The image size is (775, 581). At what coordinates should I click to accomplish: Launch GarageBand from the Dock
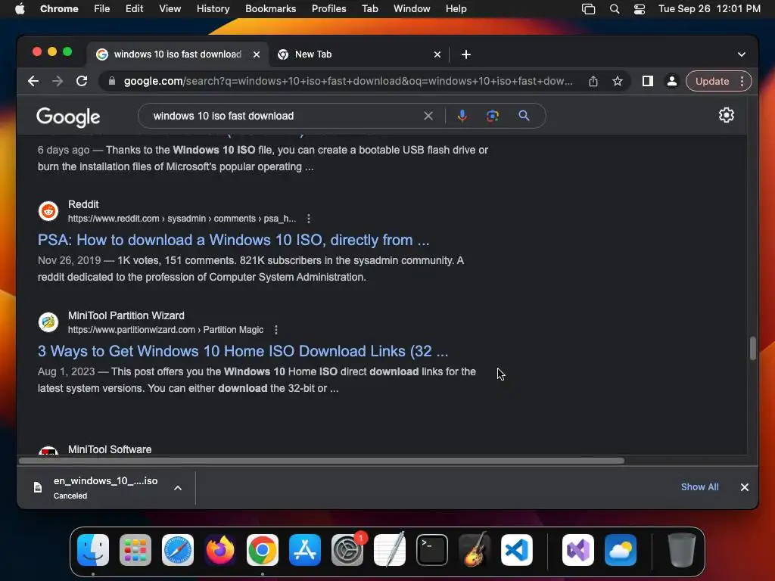coord(475,550)
